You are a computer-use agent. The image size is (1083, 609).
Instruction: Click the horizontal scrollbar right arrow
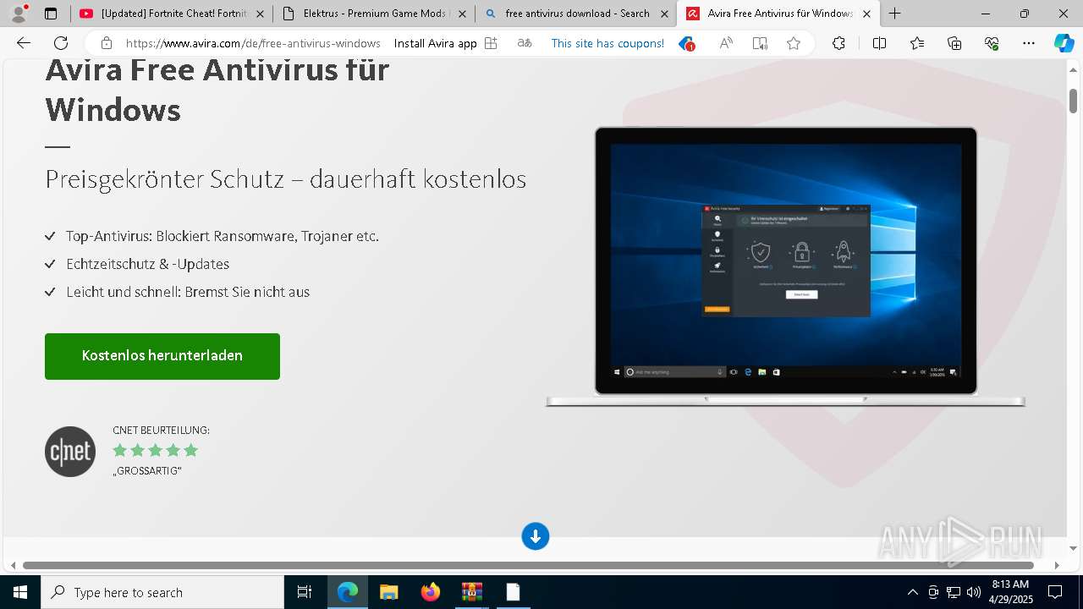[1057, 565]
